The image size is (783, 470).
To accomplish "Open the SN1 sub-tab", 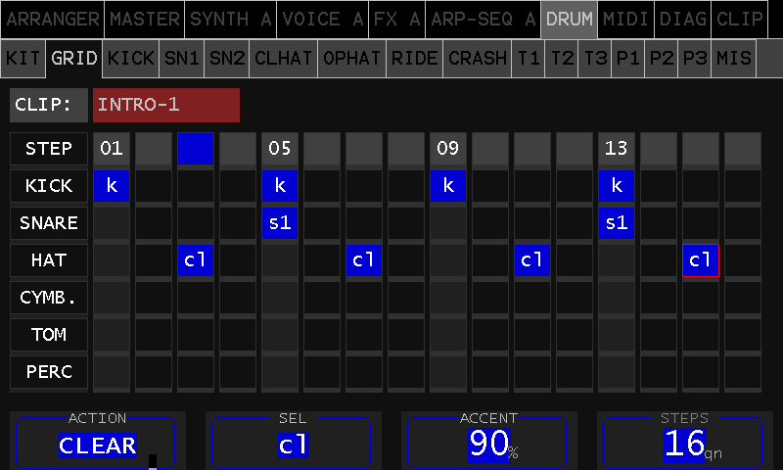I will coord(182,59).
